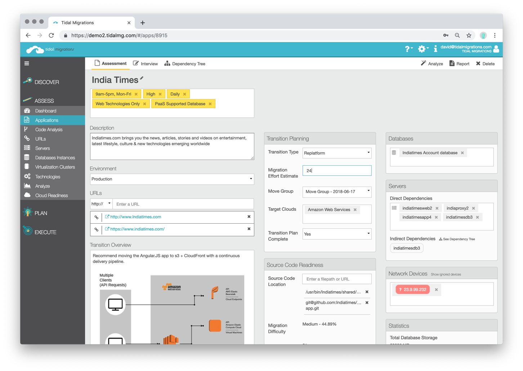Click the Source Code Location input field
The image size is (523, 371).
tap(337, 279)
